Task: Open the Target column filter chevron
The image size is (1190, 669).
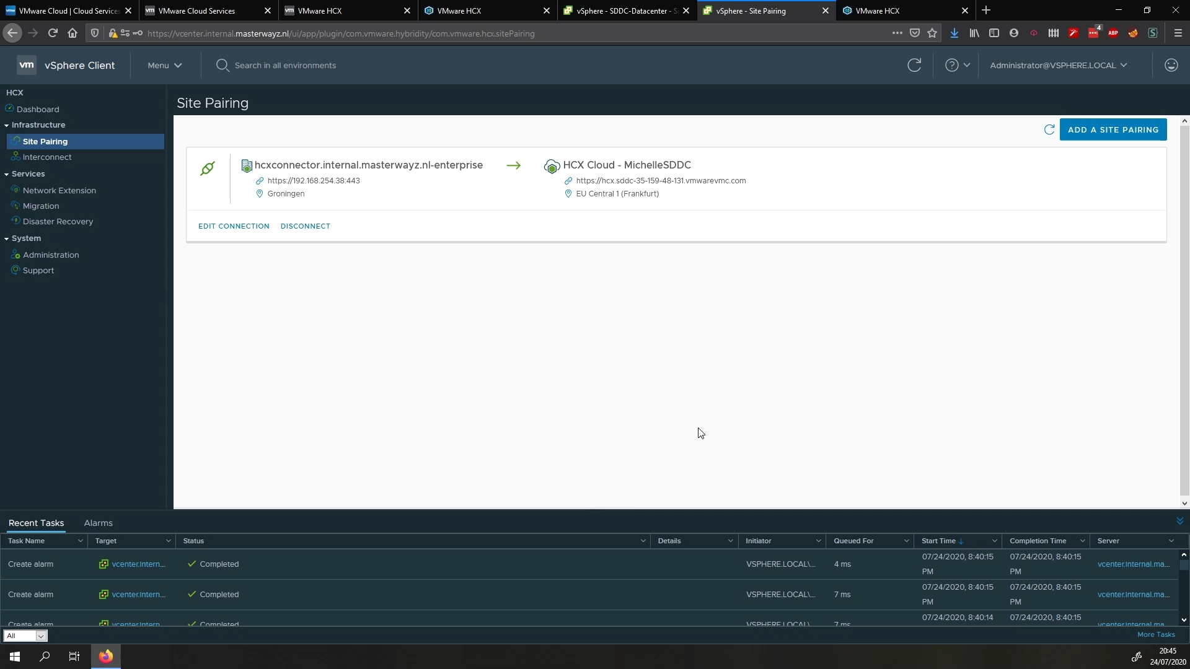Action: [168, 541]
